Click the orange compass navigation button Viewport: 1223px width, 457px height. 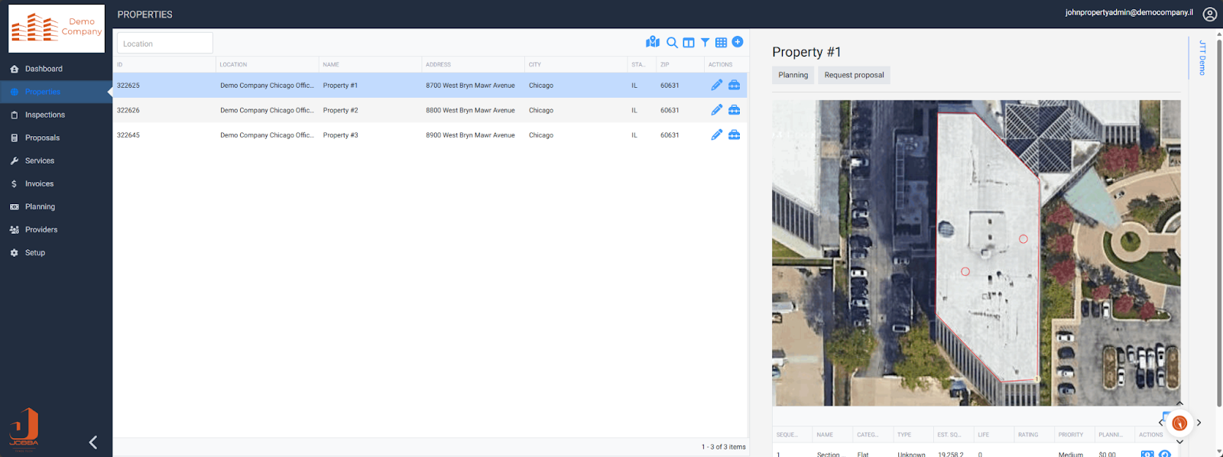(x=1179, y=423)
